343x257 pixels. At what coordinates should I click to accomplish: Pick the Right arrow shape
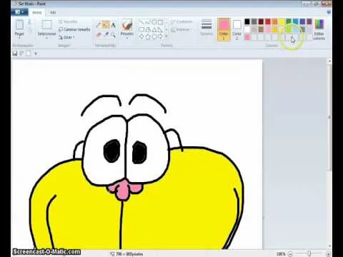(160, 36)
